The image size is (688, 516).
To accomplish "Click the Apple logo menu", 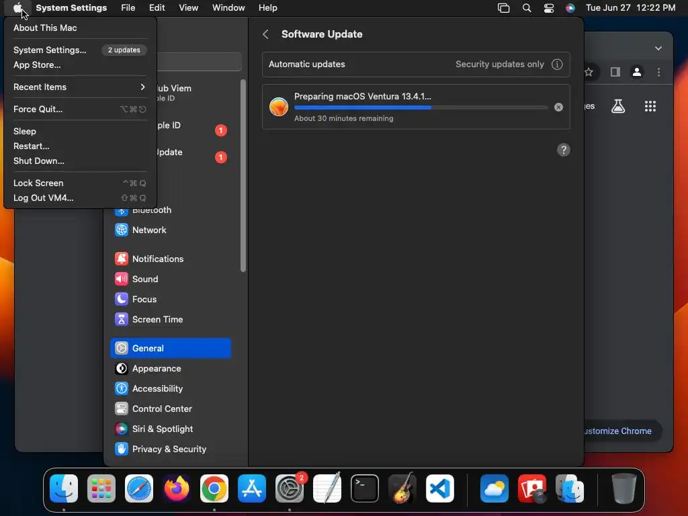I will tap(17, 8).
